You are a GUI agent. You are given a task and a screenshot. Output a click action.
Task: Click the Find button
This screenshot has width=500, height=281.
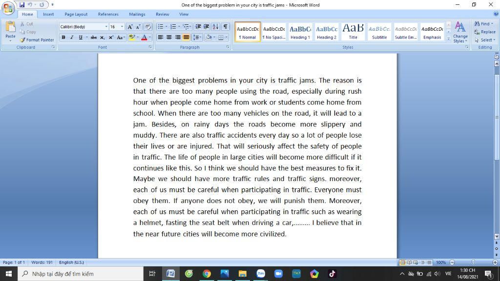tap(483, 24)
